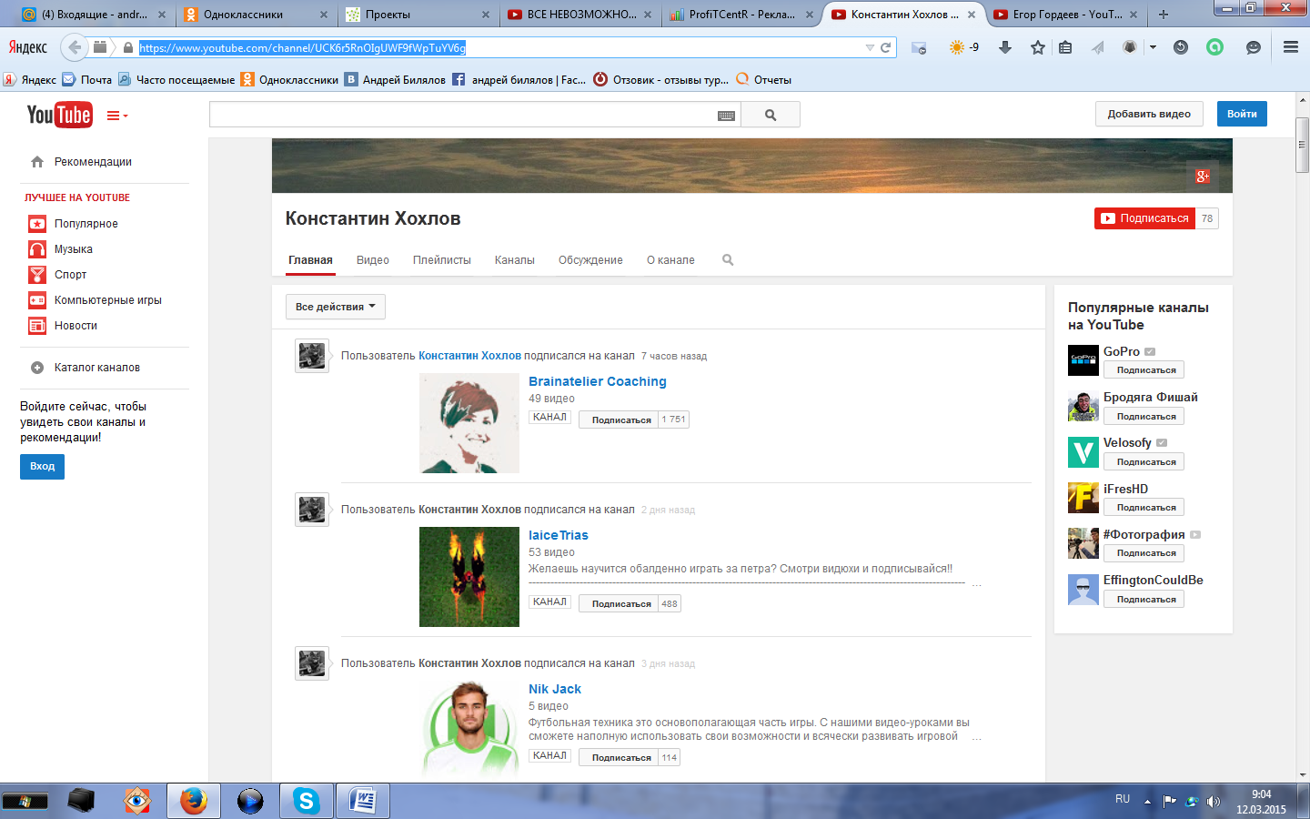Switch to the Егор Гордеев browser tab
Image resolution: width=1310 pixels, height=819 pixels.
1065,15
